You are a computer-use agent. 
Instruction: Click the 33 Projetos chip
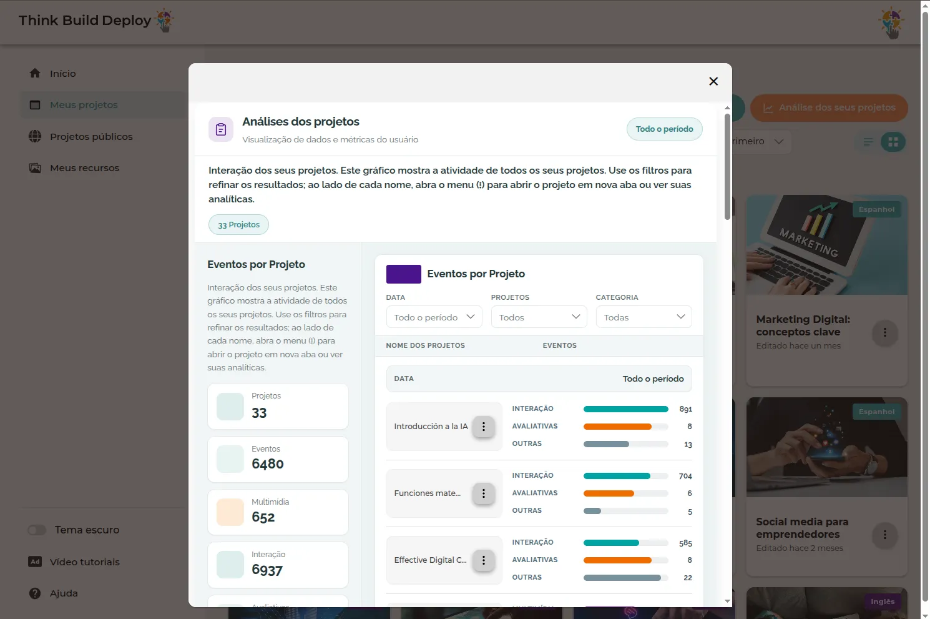click(238, 225)
